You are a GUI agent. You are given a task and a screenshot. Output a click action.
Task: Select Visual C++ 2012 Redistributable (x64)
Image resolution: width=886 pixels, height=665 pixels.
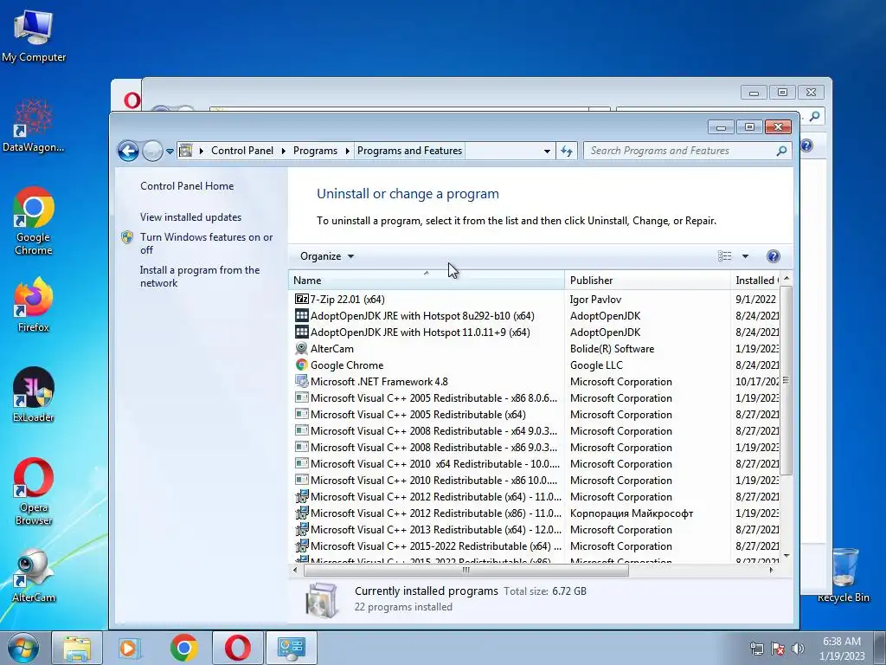[x=536, y=496]
